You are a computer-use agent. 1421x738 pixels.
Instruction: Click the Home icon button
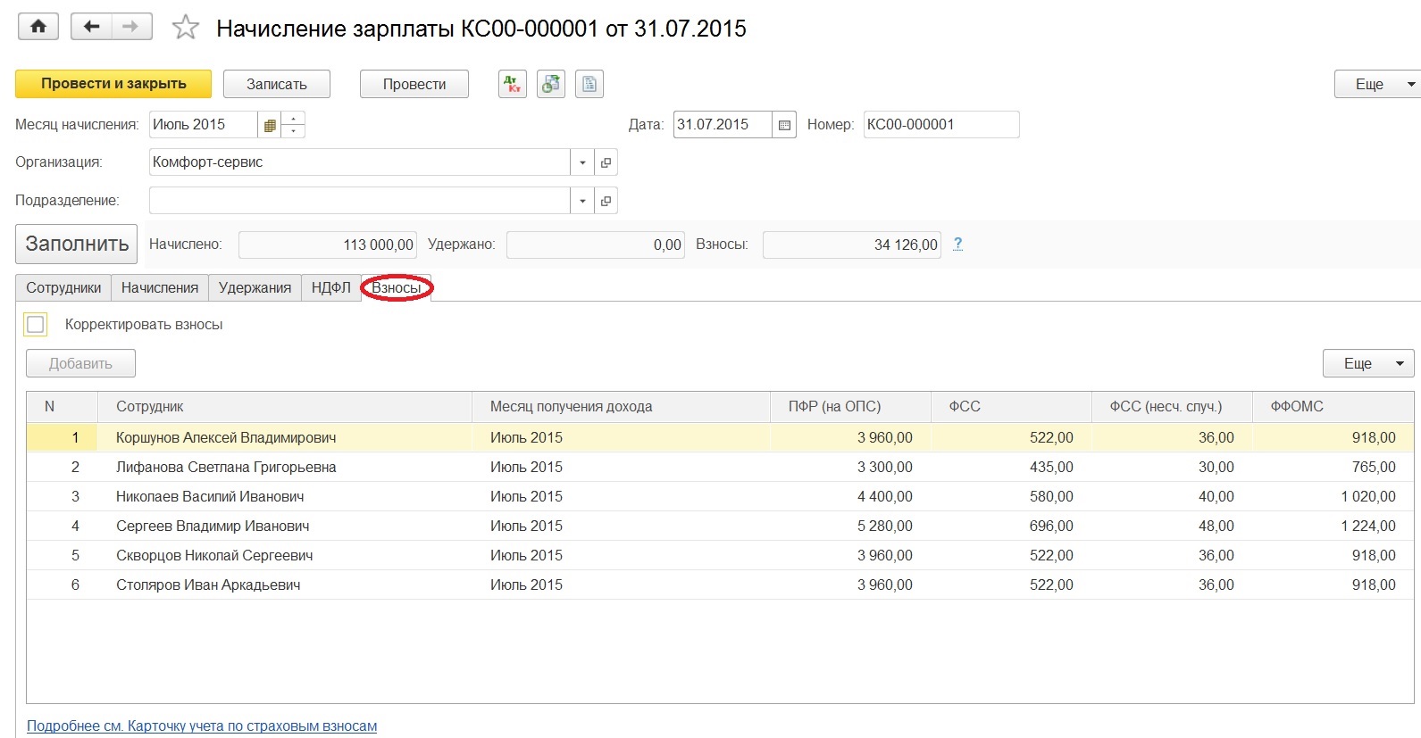pyautogui.click(x=38, y=27)
